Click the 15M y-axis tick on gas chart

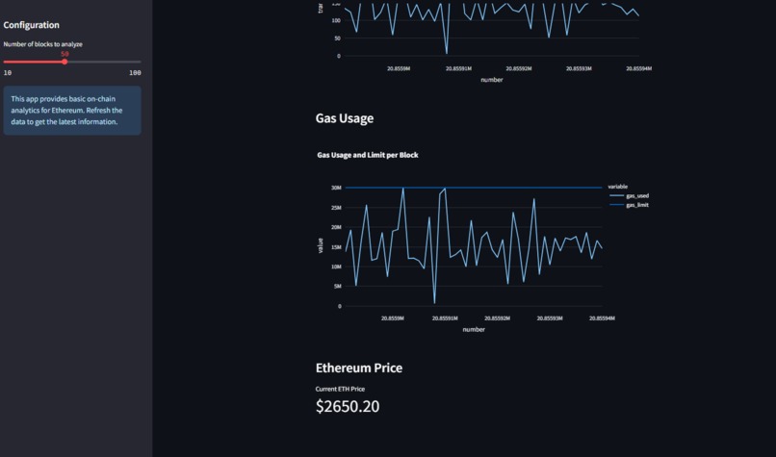click(x=336, y=247)
